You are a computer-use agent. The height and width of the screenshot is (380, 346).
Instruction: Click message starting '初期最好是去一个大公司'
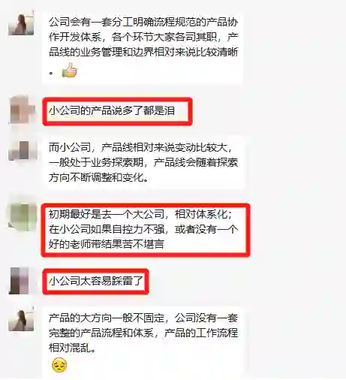point(146,230)
